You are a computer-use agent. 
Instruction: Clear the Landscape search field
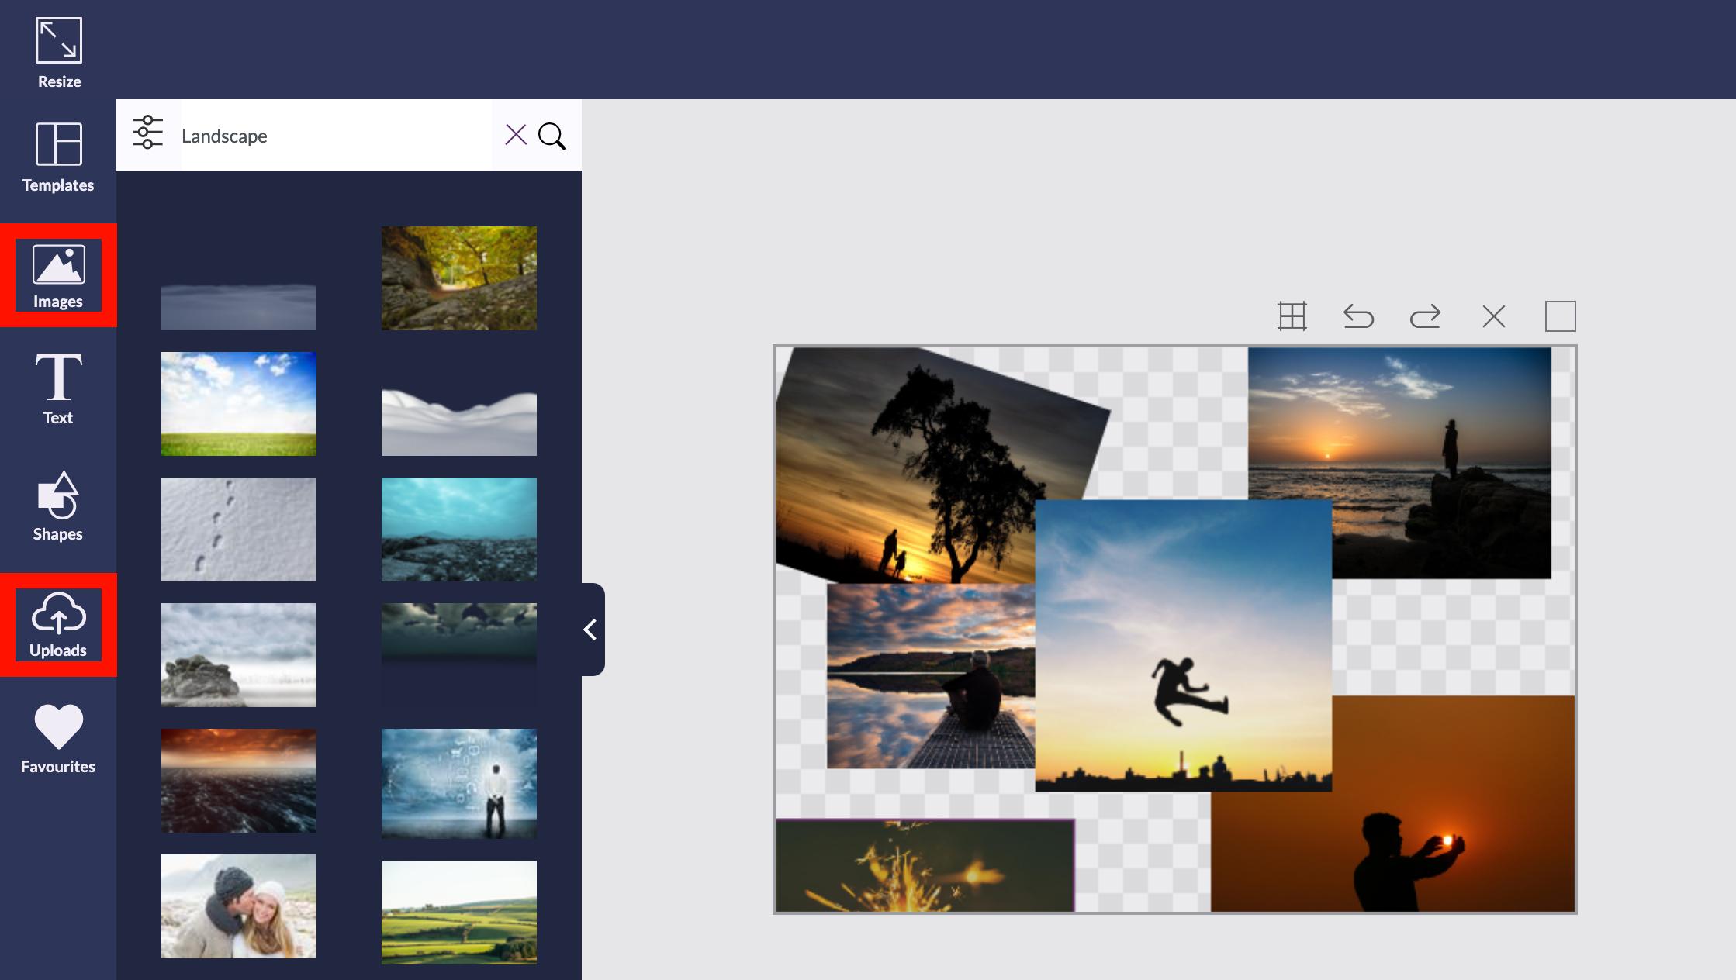(515, 135)
